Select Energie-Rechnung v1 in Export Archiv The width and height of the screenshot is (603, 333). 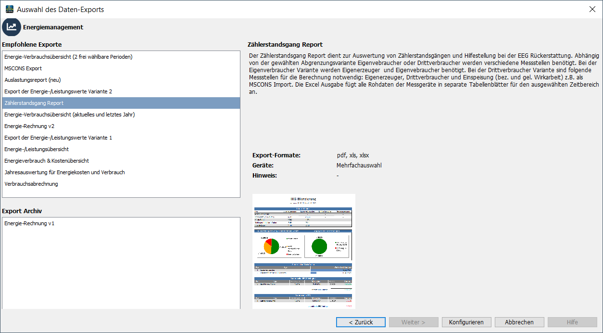pos(29,224)
